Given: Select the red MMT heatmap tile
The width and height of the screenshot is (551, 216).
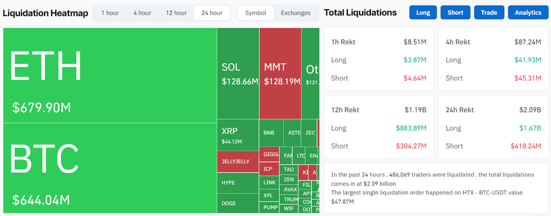Looking at the screenshot, I should point(280,73).
